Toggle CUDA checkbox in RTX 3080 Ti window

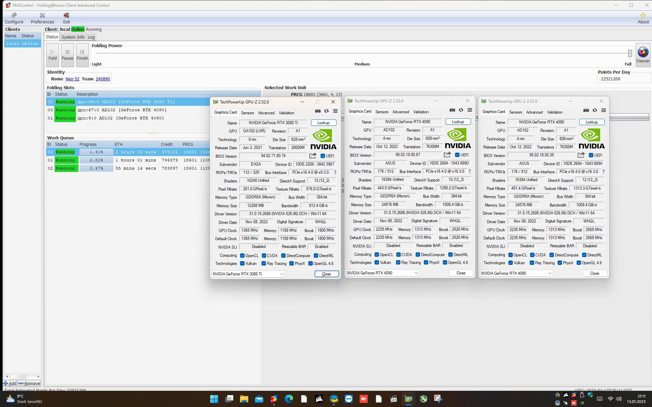pos(264,256)
